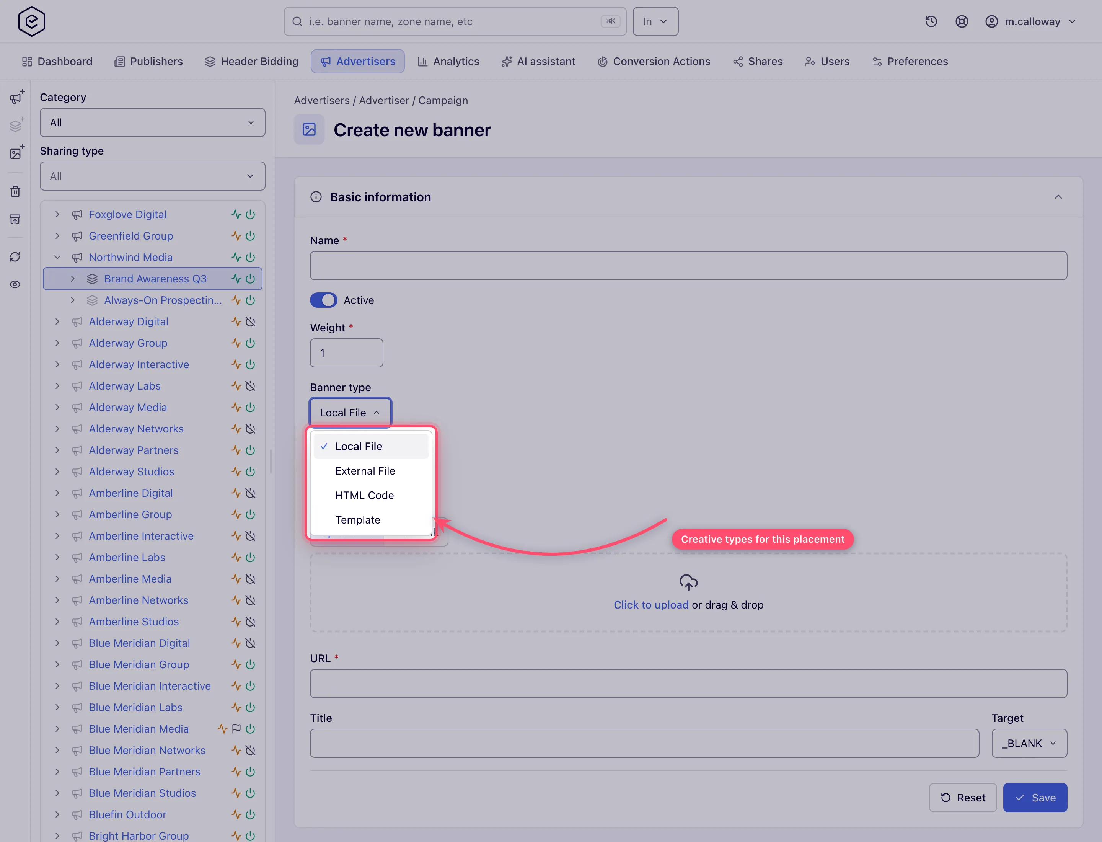Open the help lifebuoy icon
This screenshot has width=1102, height=842.
click(x=962, y=21)
